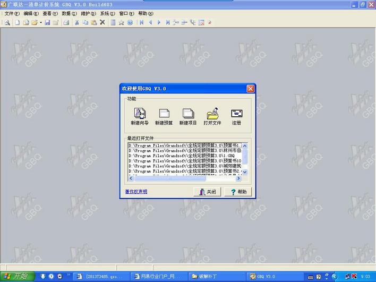Open the 查看(V) menu

tap(50, 13)
